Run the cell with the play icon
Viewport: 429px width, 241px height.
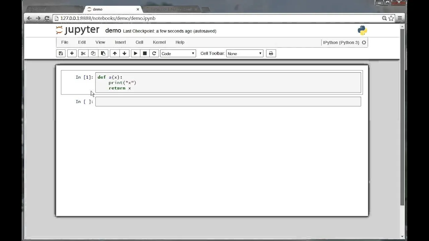(x=135, y=53)
